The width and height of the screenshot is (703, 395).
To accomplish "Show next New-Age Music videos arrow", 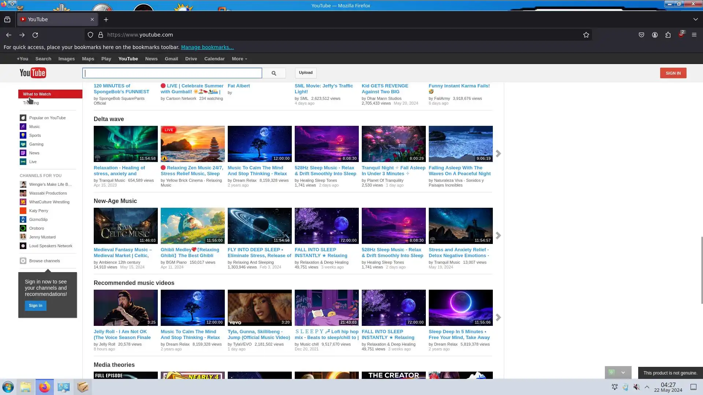I will click(498, 236).
